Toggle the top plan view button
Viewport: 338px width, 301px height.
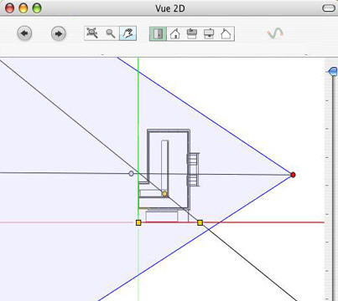(158, 34)
